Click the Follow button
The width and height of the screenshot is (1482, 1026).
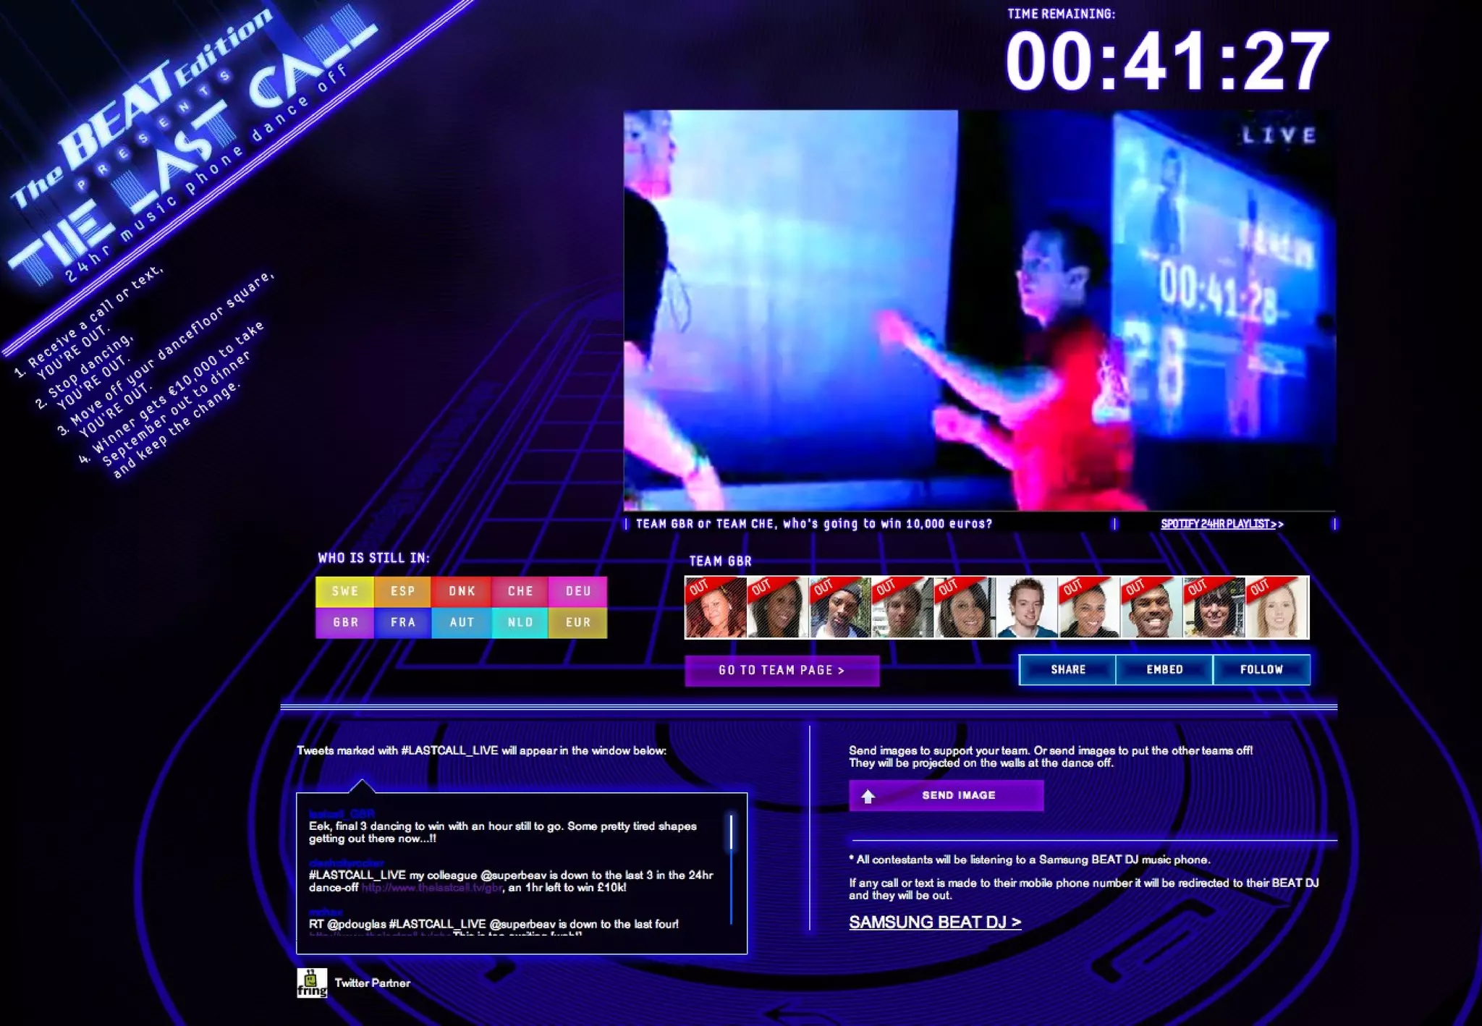coord(1261,669)
